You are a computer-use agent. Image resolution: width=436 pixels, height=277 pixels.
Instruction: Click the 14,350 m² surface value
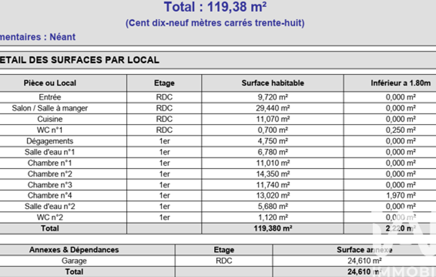(x=273, y=174)
